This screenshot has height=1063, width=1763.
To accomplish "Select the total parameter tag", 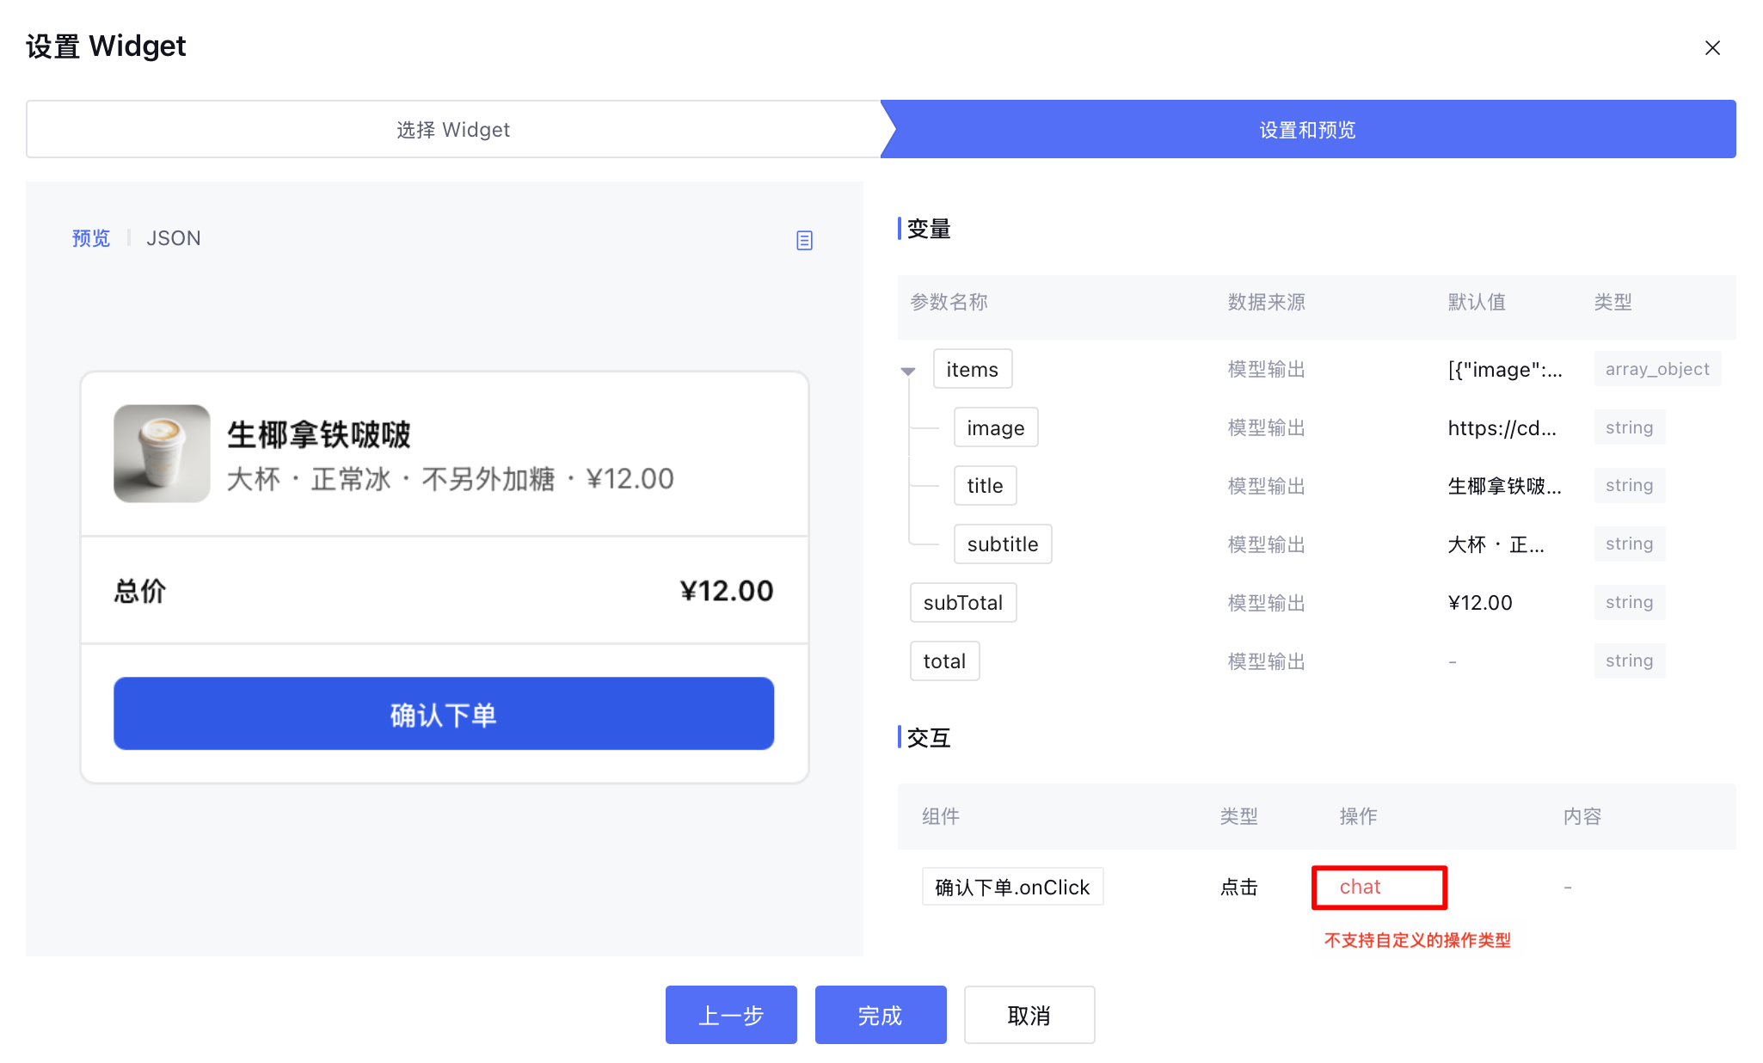I will click(944, 661).
